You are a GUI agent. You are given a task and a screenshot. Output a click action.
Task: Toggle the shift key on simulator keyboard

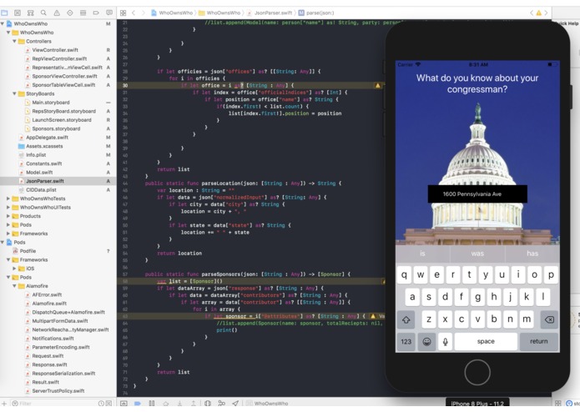406,319
